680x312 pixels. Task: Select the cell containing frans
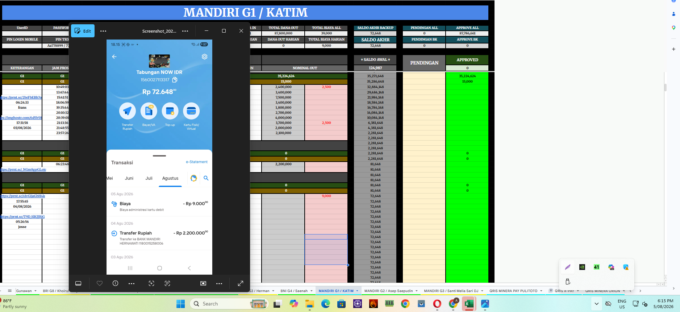point(22,108)
